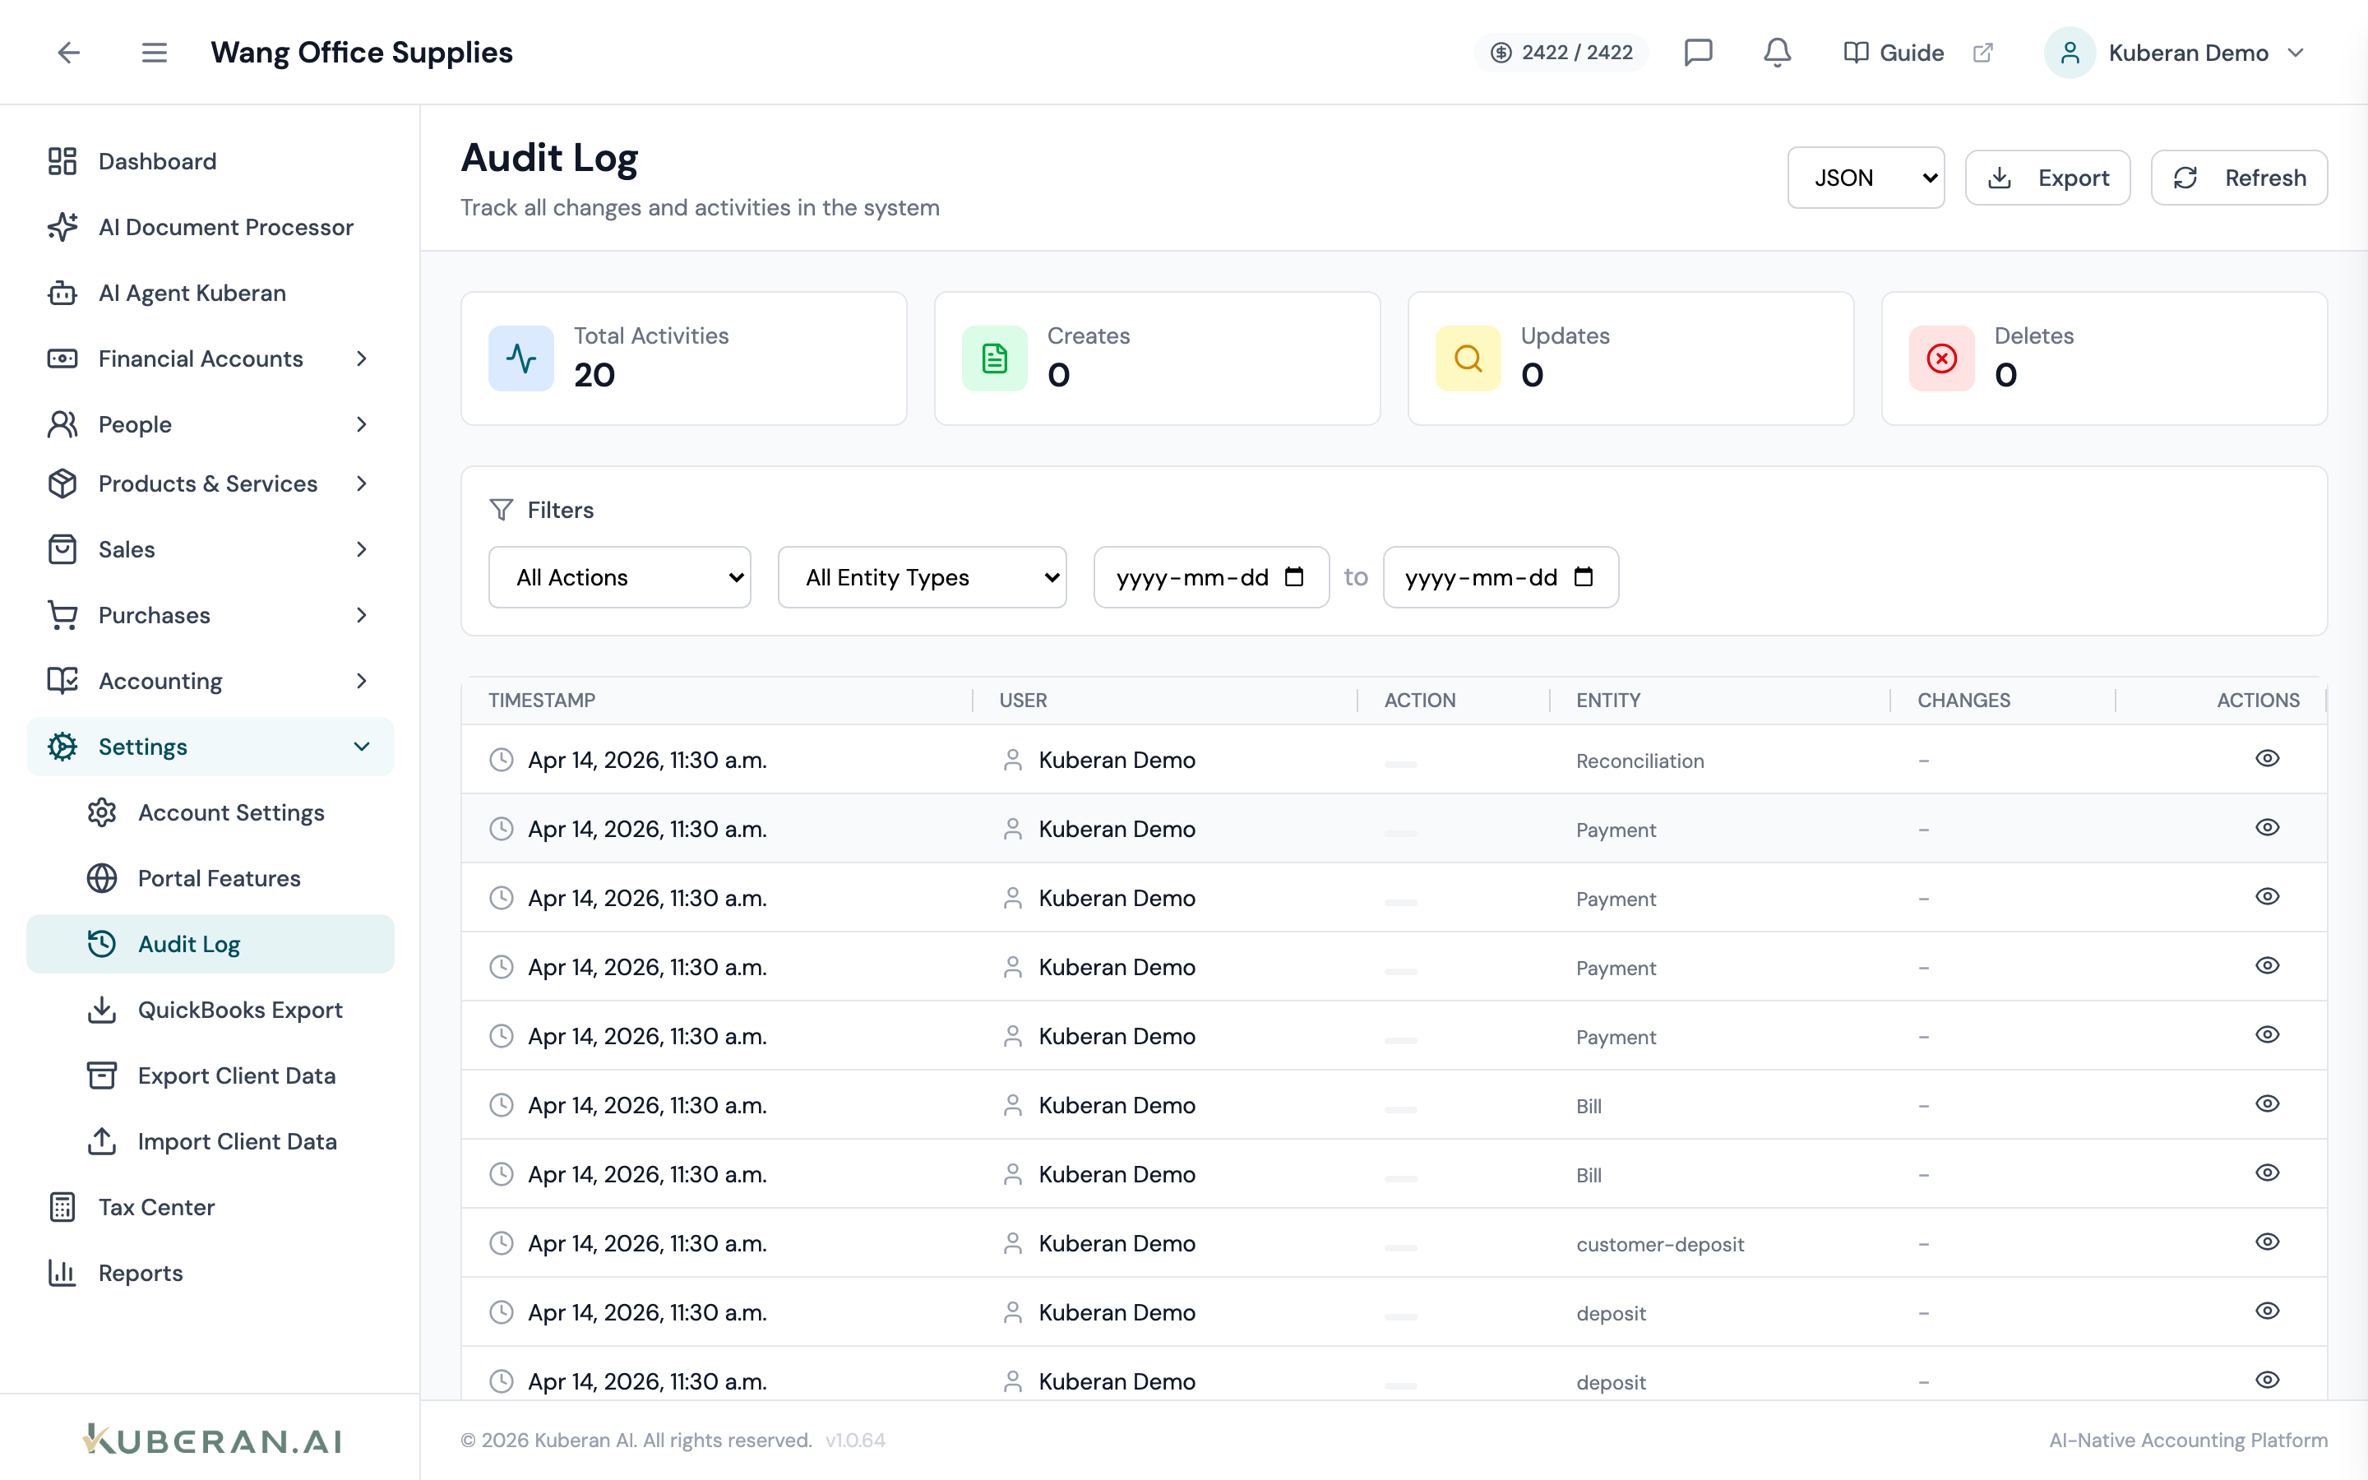Click the Export button
Screen dimensions: 2368x1480
tap(2047, 177)
